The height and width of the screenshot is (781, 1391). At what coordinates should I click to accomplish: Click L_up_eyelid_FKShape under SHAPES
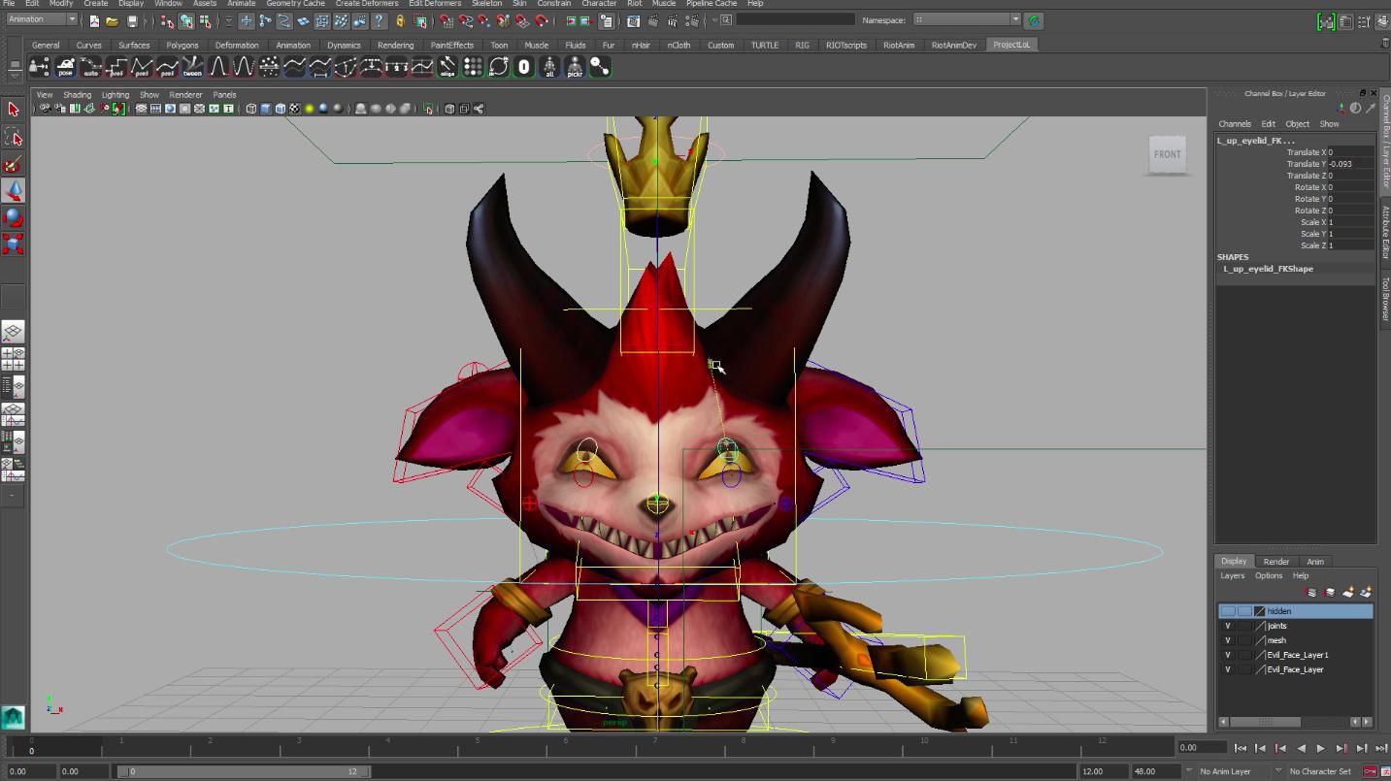(x=1268, y=269)
